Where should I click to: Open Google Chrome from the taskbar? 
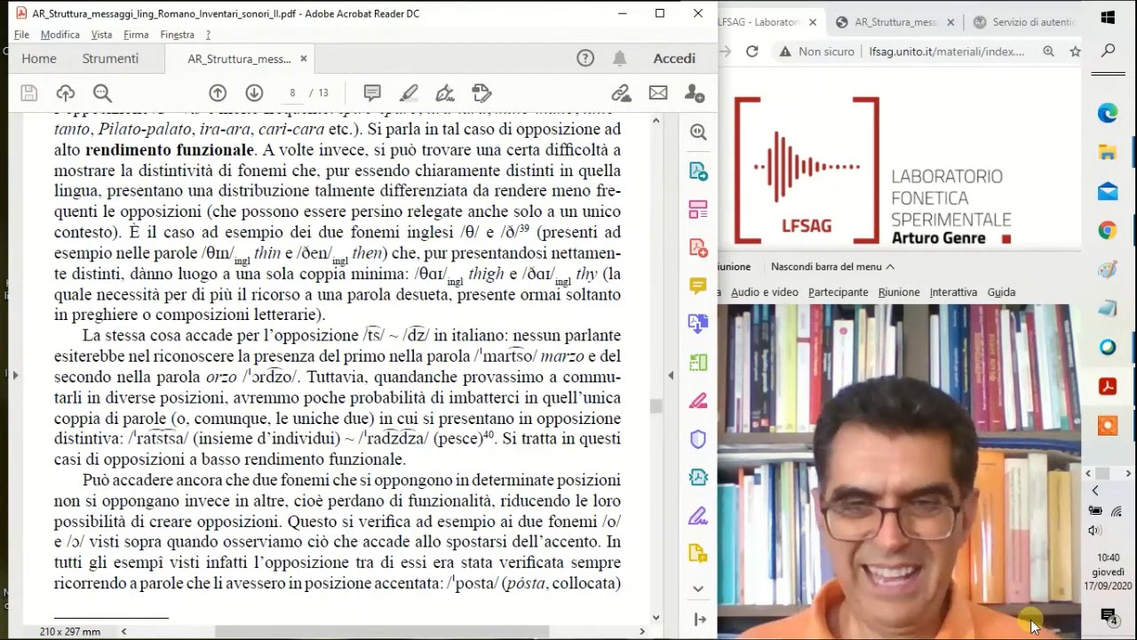pyautogui.click(x=1108, y=230)
